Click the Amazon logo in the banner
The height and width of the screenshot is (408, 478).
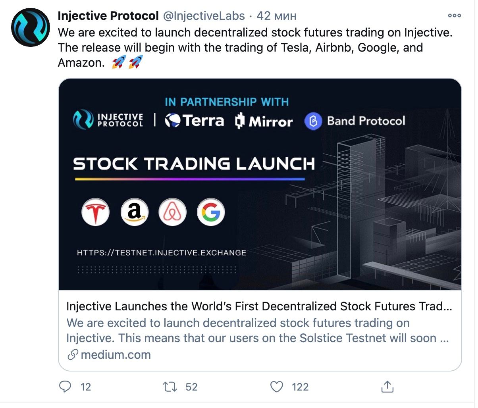pyautogui.click(x=134, y=212)
